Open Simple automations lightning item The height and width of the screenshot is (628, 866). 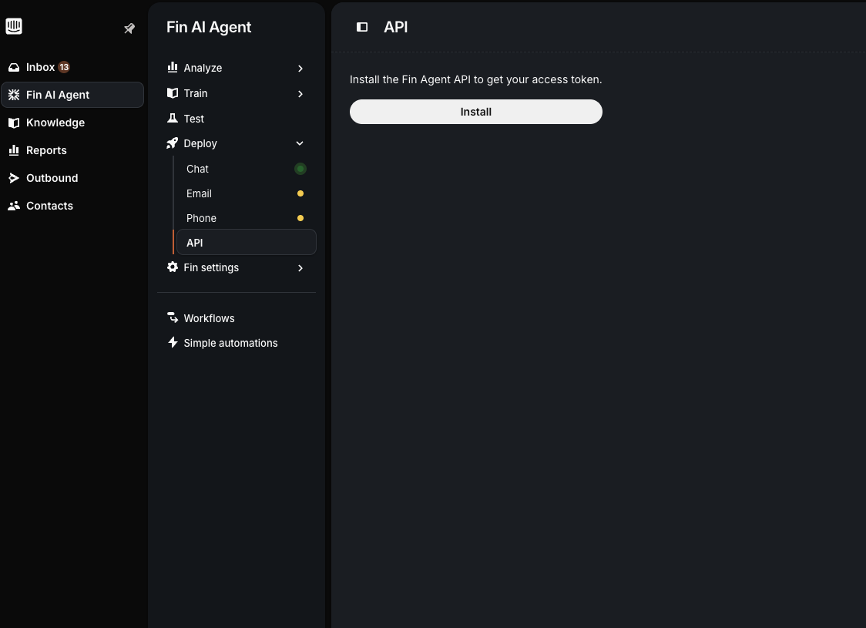(x=230, y=343)
